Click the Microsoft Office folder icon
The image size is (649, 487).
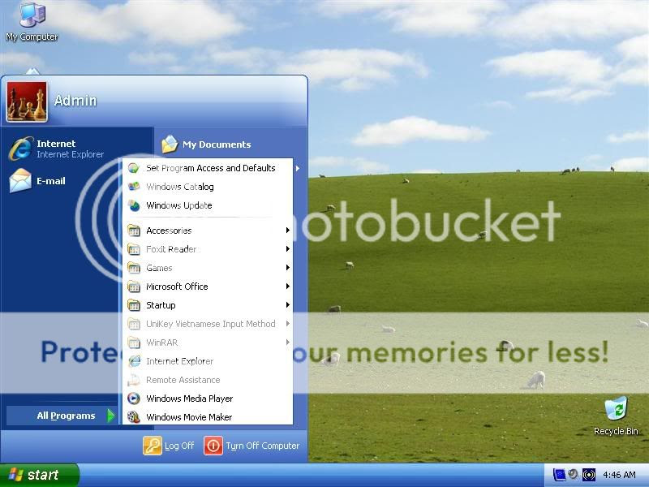(x=134, y=287)
